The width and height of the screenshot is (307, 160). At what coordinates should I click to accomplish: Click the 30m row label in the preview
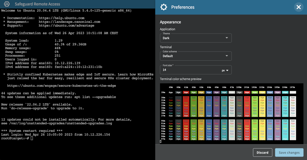pyautogui.click(x=163, y=98)
